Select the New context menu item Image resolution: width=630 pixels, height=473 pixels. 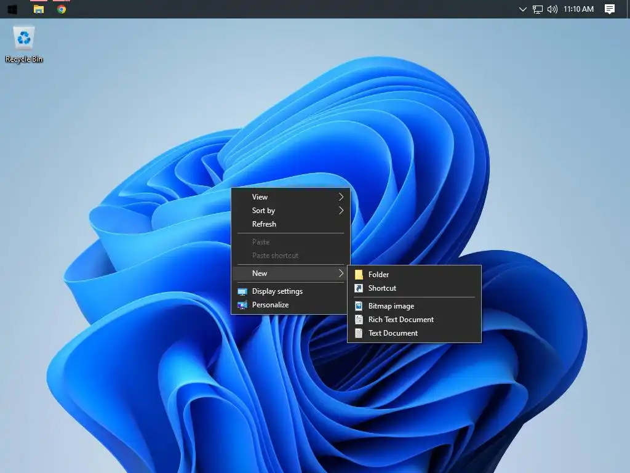pos(291,273)
